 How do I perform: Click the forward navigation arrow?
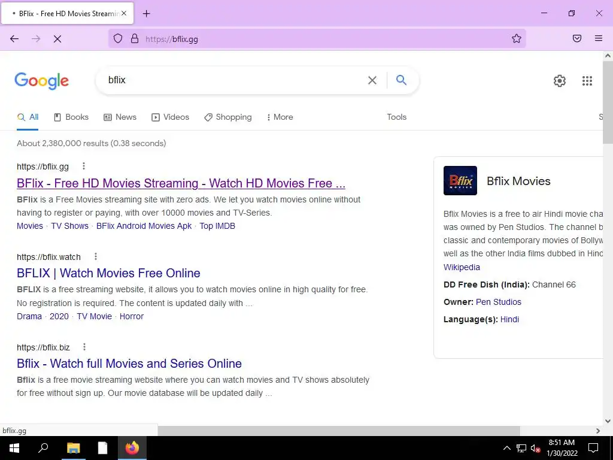click(x=36, y=39)
